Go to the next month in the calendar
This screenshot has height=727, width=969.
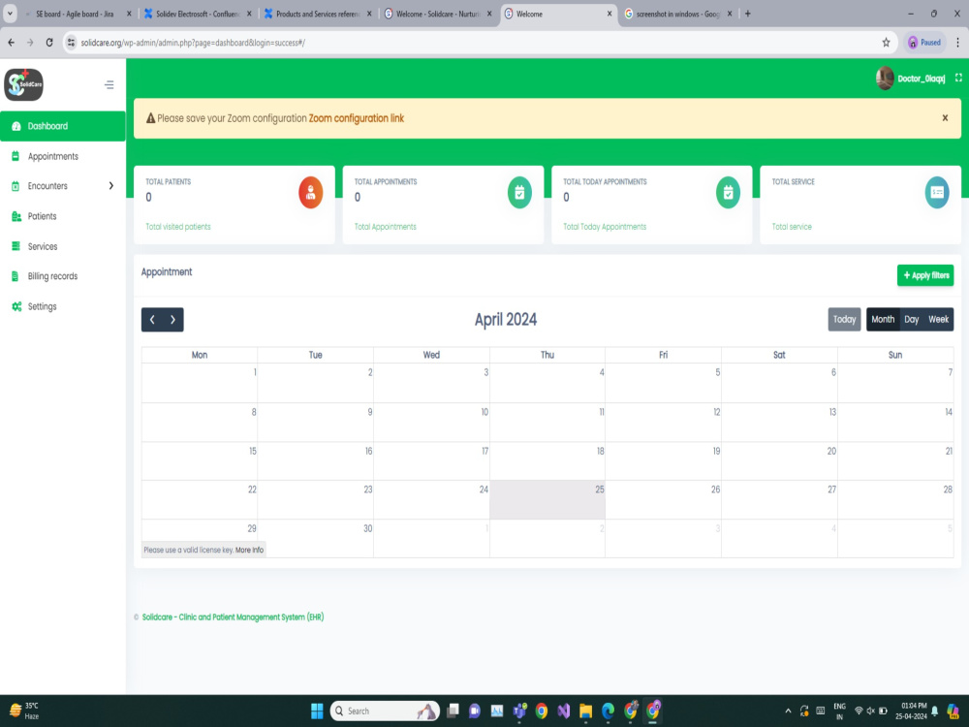(x=173, y=320)
